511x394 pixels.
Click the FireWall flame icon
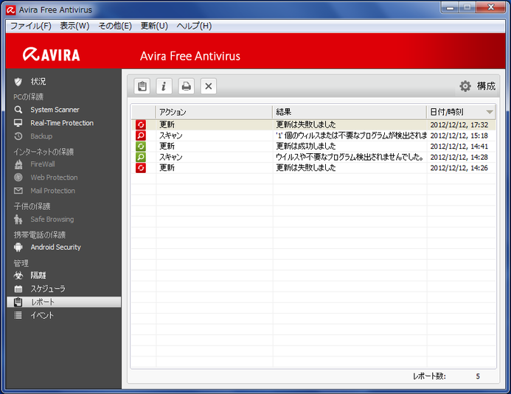point(18,164)
